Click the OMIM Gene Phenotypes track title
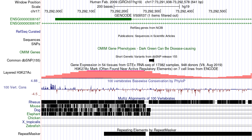 (146, 49)
